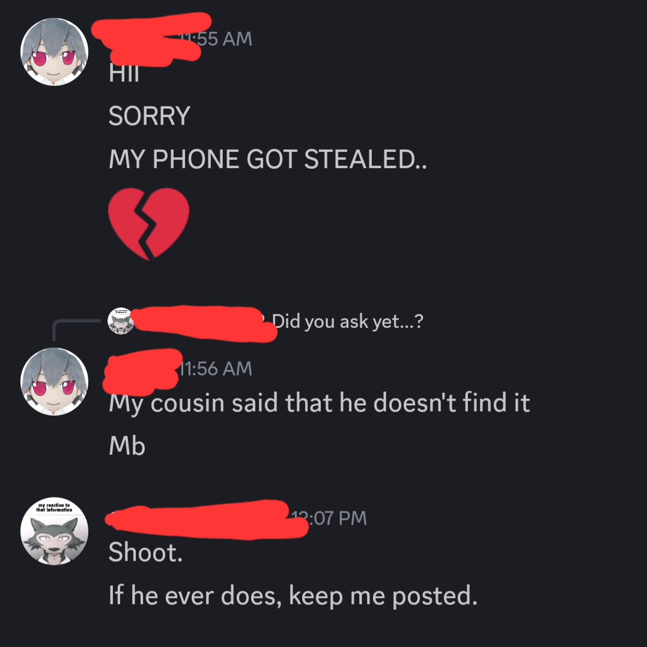Click the reply connector line above 11:56 AM message
Viewport: 647px width, 647px height.
tap(76, 330)
